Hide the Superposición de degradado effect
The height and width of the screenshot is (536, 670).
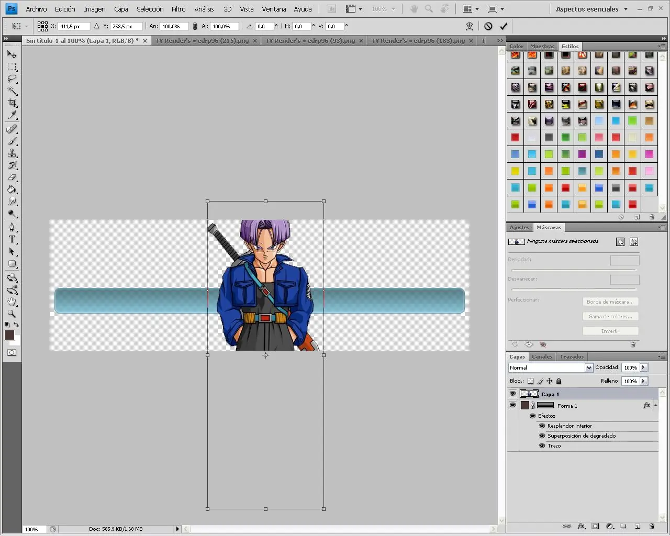[542, 436]
